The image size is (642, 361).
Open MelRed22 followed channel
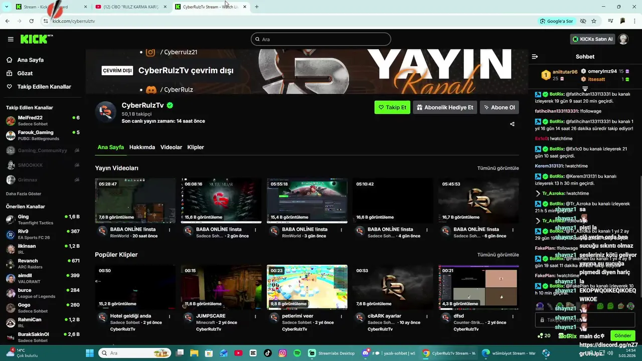pos(43,121)
